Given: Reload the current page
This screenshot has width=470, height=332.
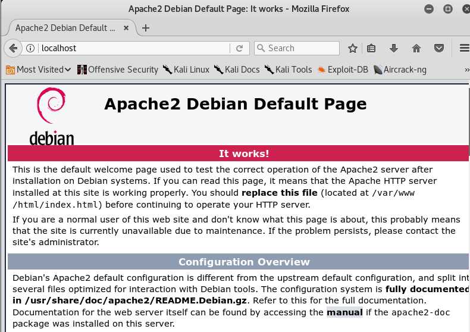Looking at the screenshot, I should [240, 48].
